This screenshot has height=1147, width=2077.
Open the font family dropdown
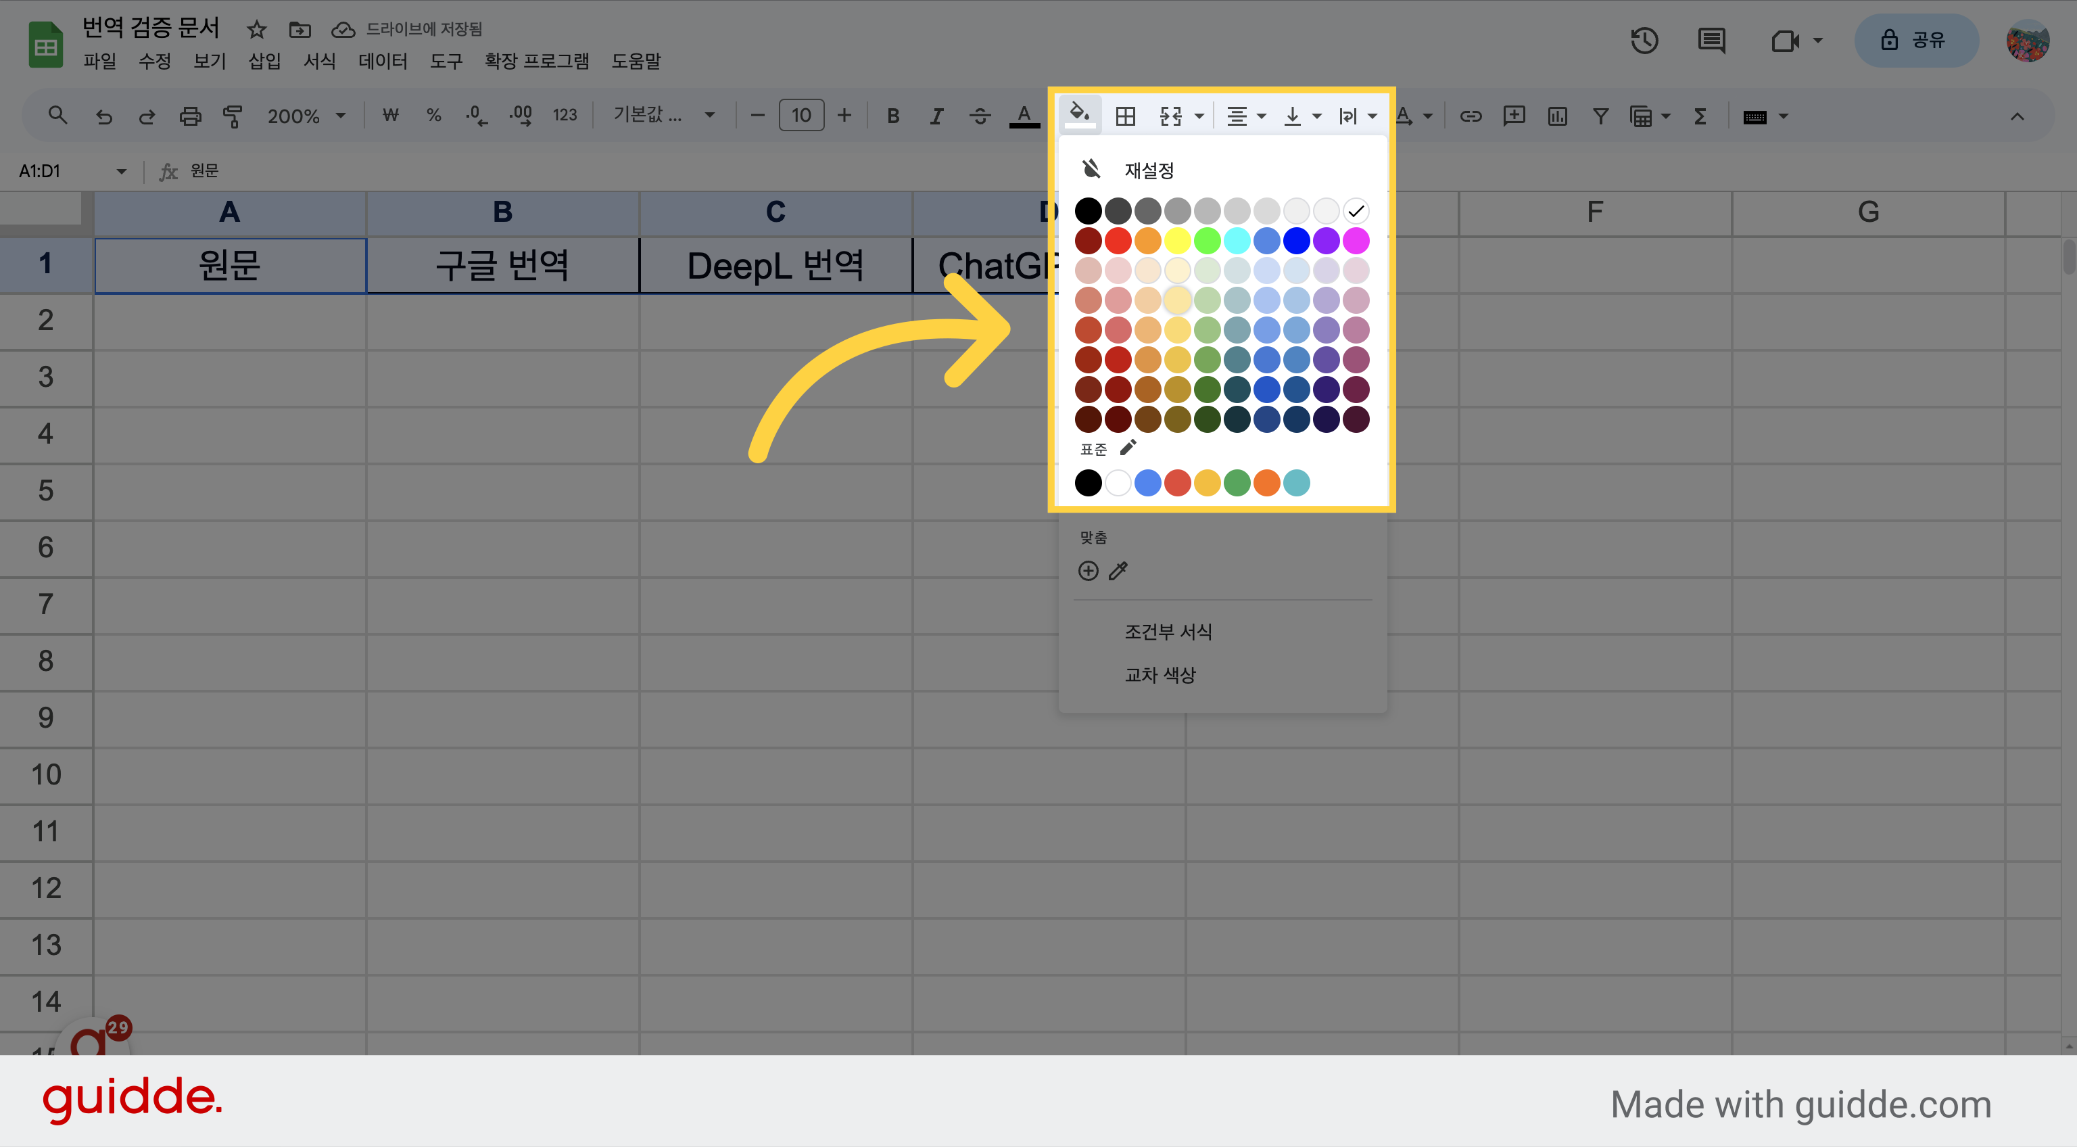click(x=663, y=116)
